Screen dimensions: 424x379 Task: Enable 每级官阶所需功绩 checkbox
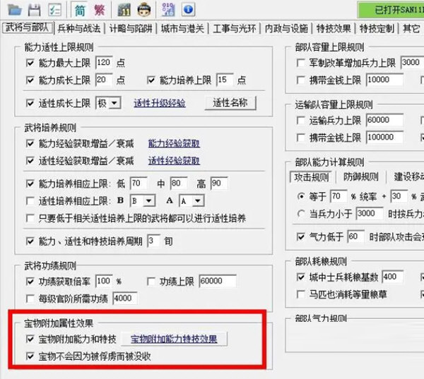[30, 299]
